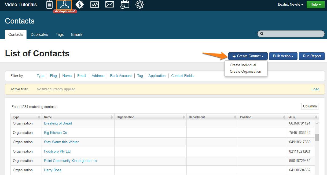Image resolution: width=327 pixels, height=175 pixels.
Task: Switch to the Duplicates tab
Action: click(39, 34)
